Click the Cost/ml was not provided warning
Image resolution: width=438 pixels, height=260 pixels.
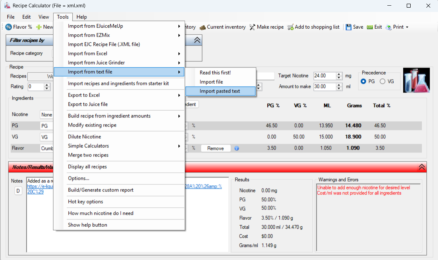pos(359,193)
